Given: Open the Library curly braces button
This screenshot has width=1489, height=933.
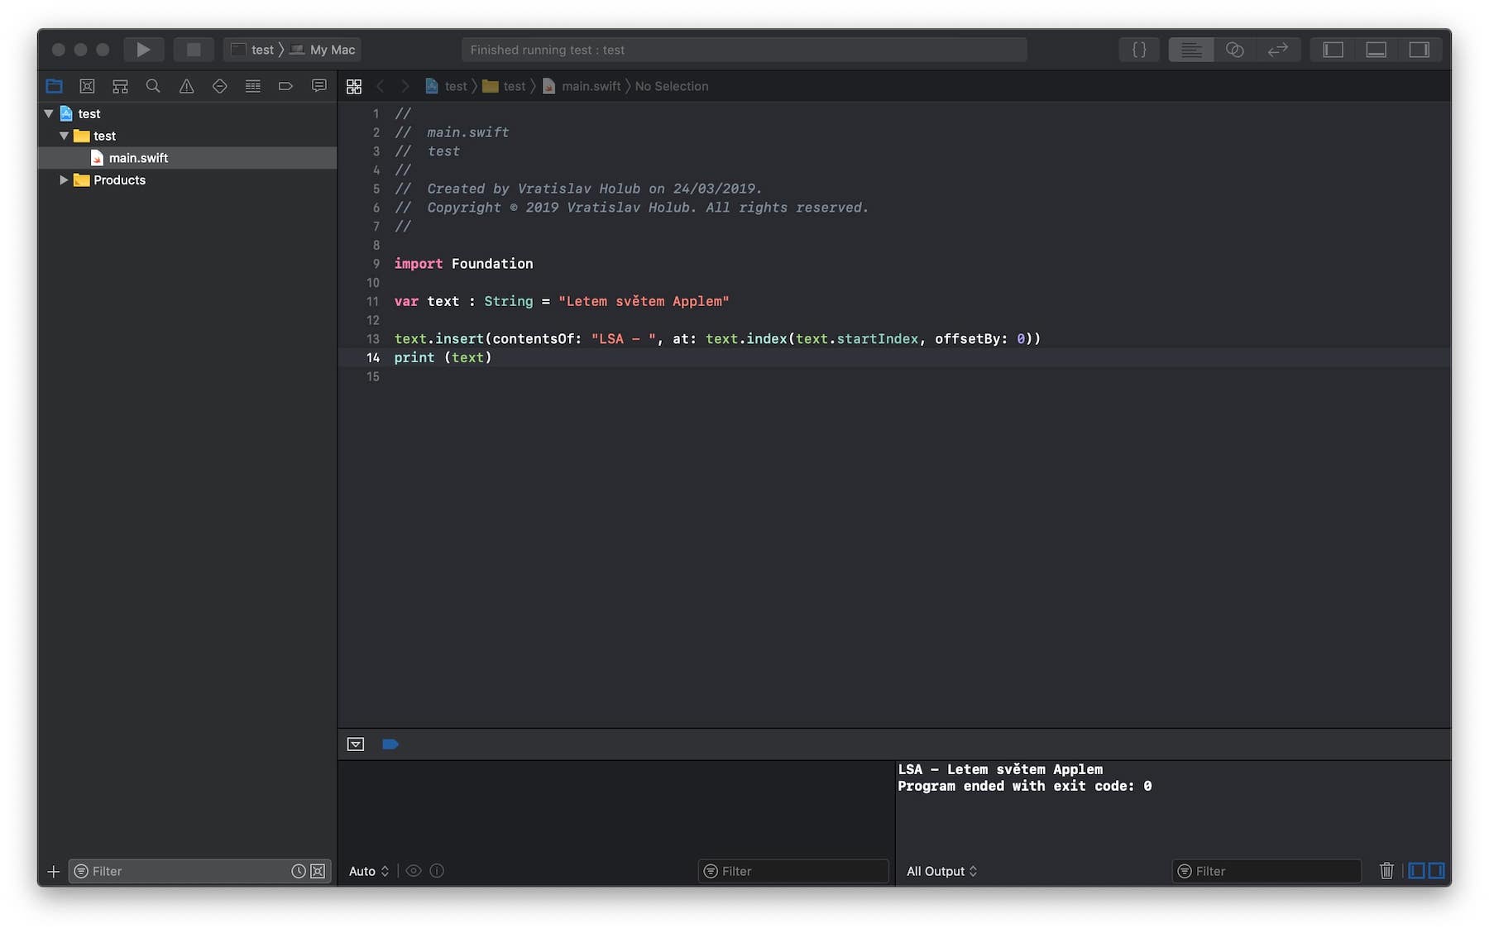Looking at the screenshot, I should click(1139, 50).
